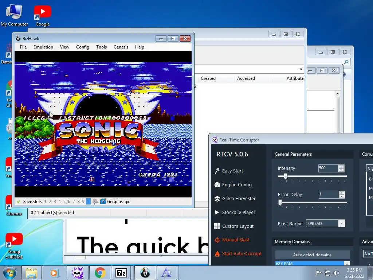This screenshot has height=280, width=373.
Task: Click the Error Delay value field
Action: (x=328, y=195)
